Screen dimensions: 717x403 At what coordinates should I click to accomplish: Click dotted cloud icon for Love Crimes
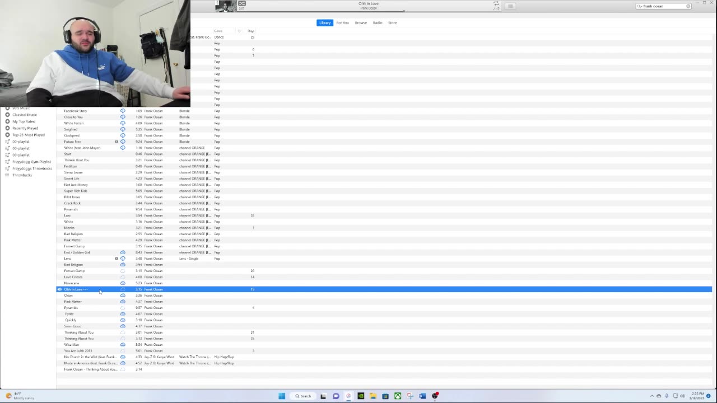point(123,277)
